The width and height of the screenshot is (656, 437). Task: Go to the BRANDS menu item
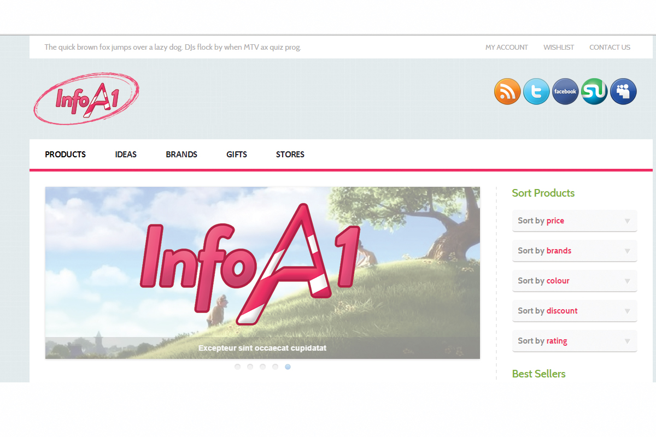click(181, 155)
